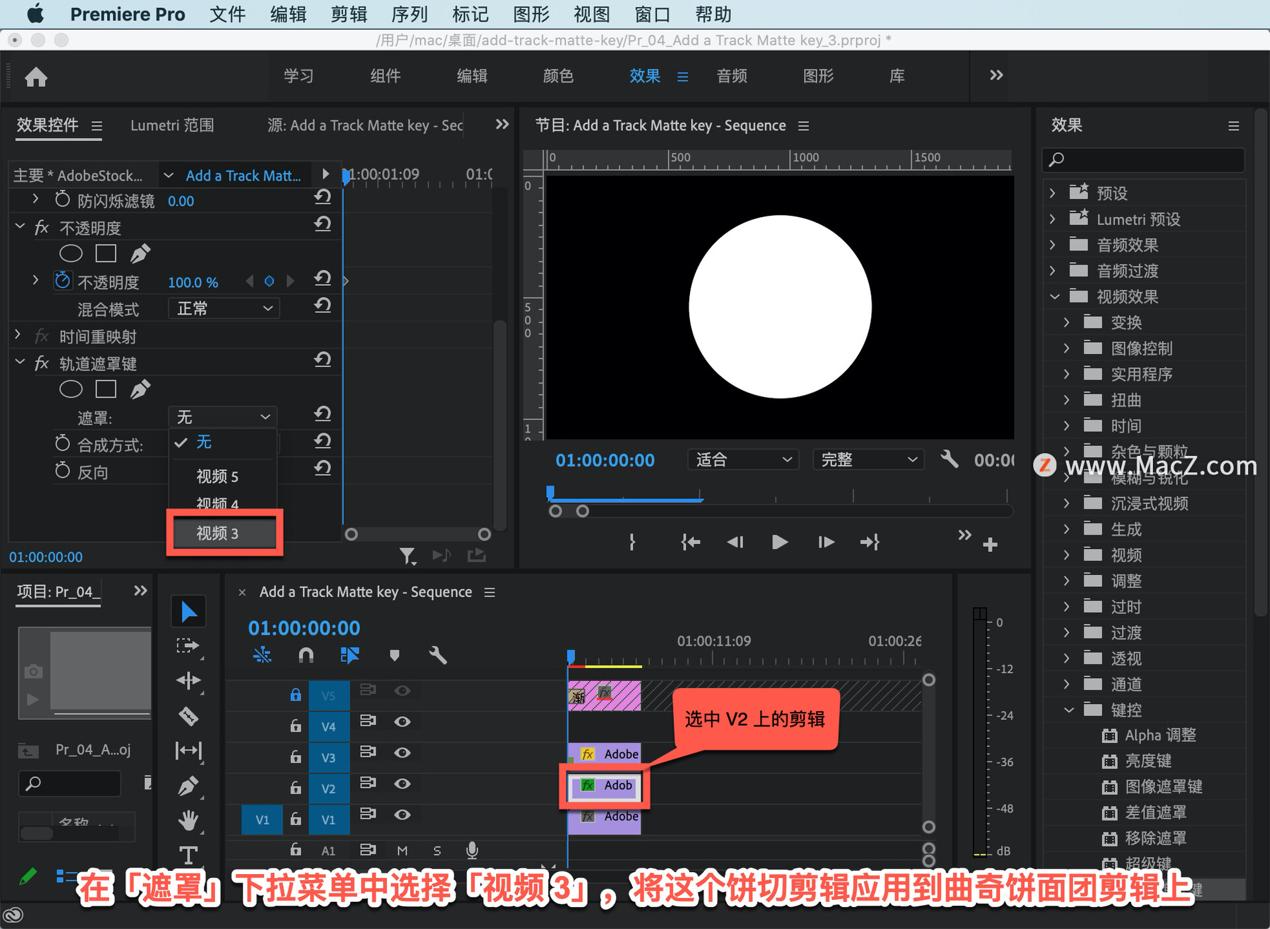Viewport: 1270px width, 929px height.
Task: Create ellipse mask under Track Matte Key
Action: click(x=71, y=389)
